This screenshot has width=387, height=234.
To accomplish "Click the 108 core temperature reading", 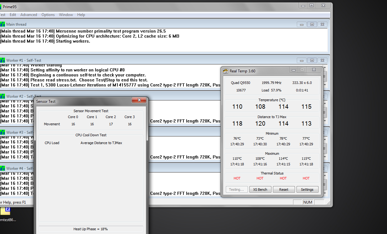I will (260, 107).
